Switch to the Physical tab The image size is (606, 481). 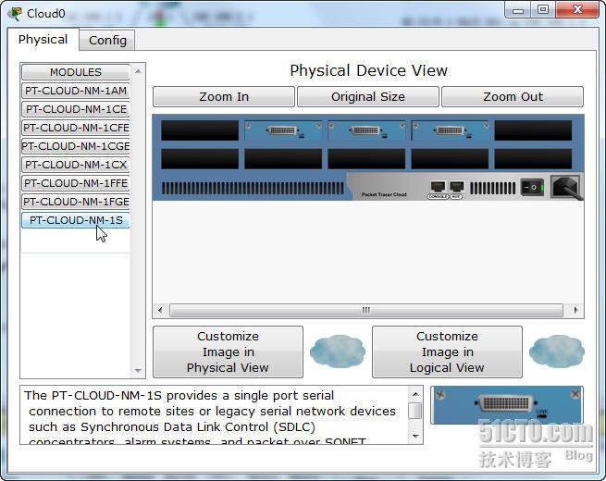coord(43,40)
